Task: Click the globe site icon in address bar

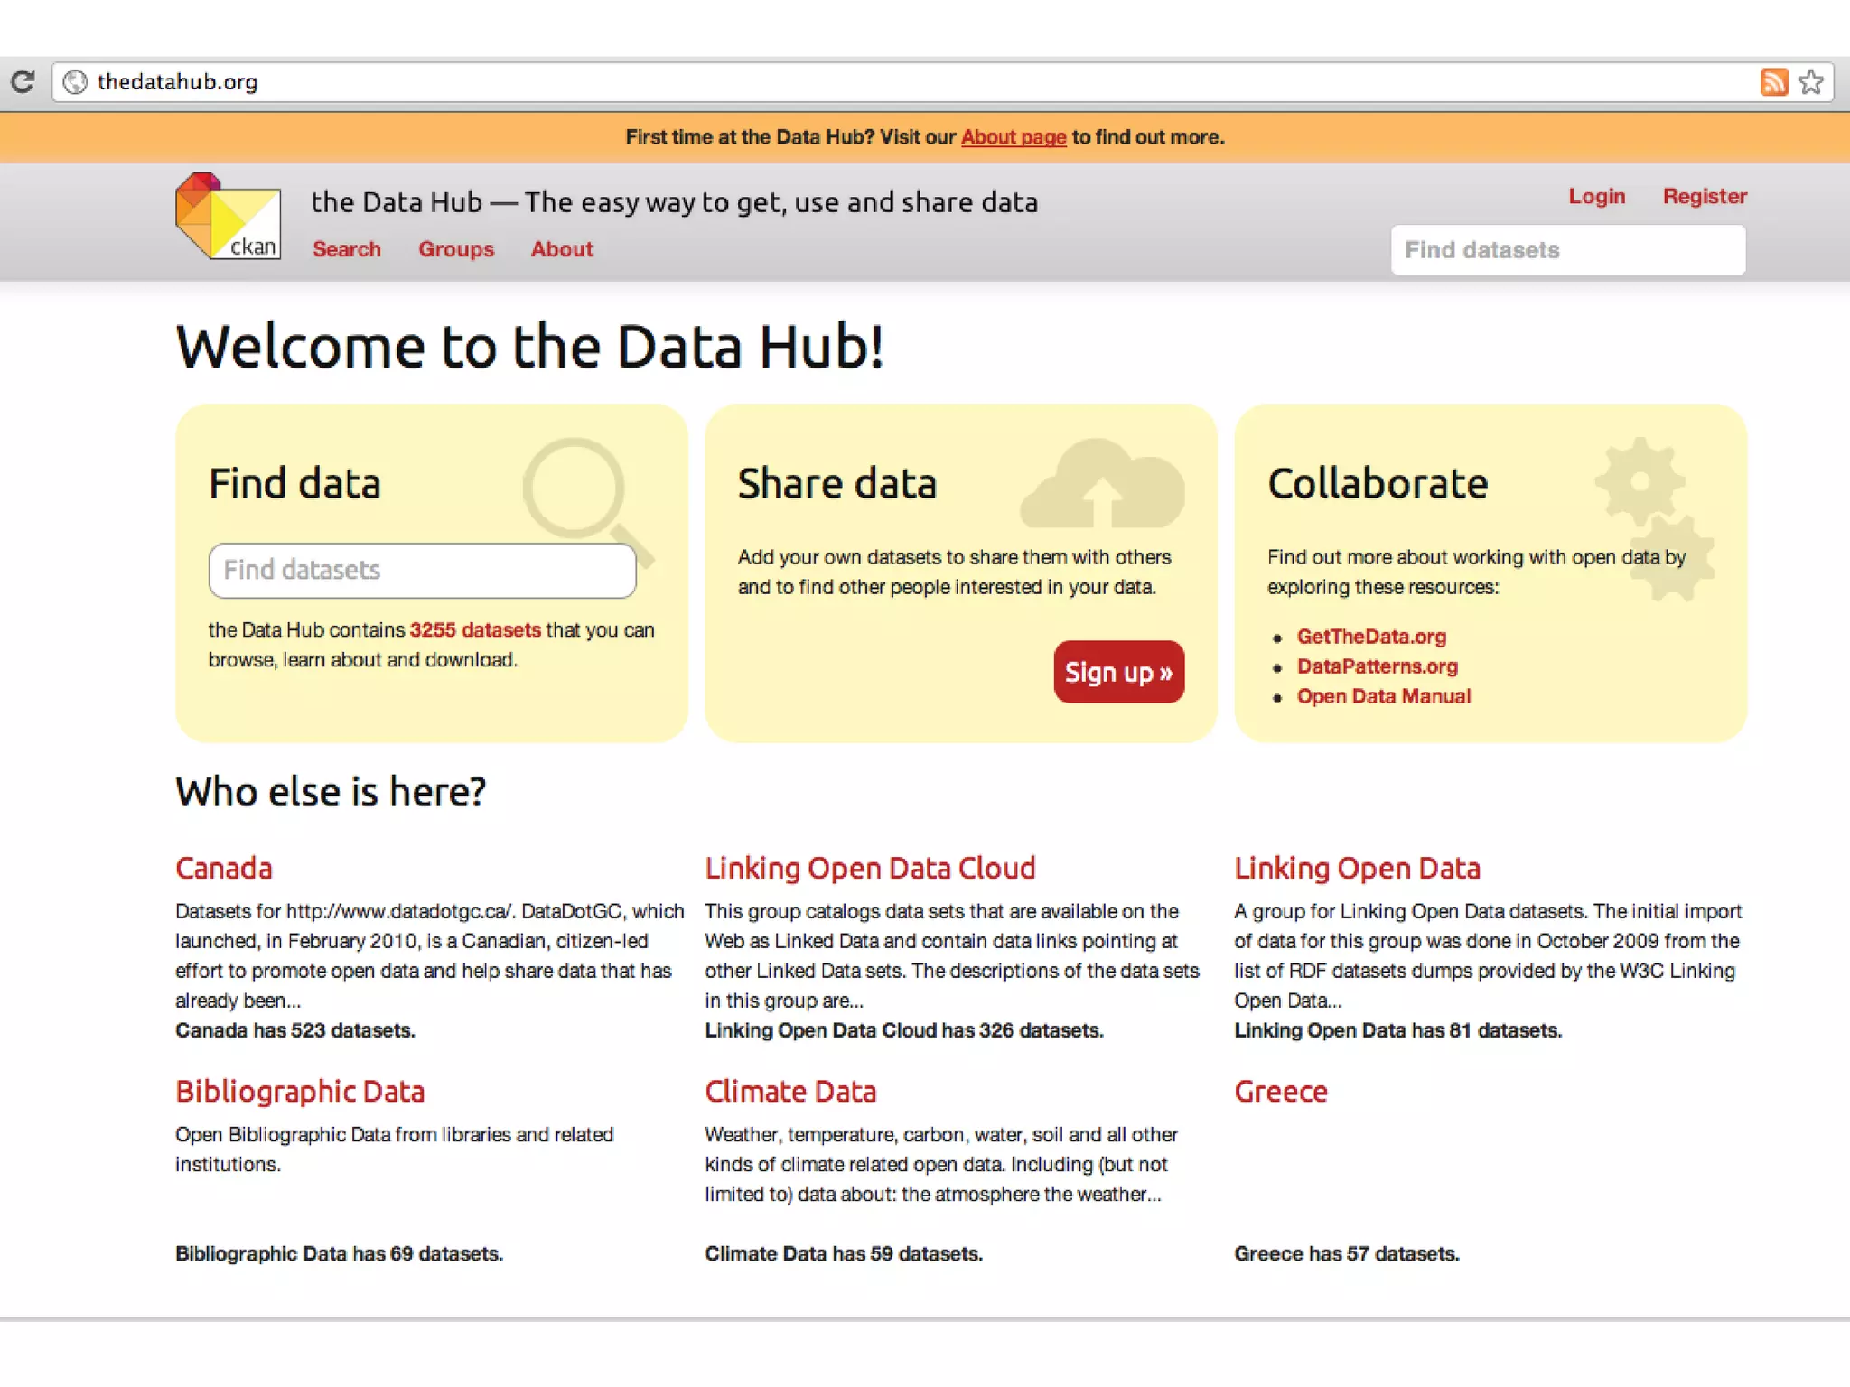Action: tap(76, 82)
